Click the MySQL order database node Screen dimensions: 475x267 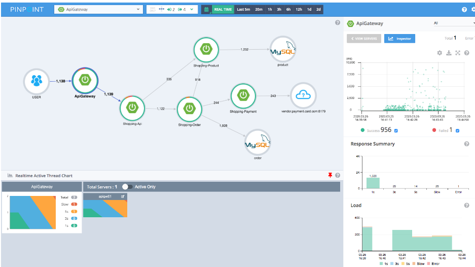click(258, 143)
